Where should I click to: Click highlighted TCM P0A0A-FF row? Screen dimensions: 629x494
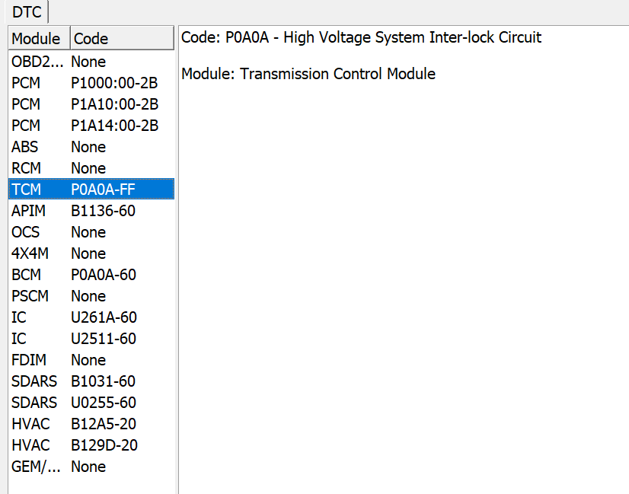(x=91, y=190)
